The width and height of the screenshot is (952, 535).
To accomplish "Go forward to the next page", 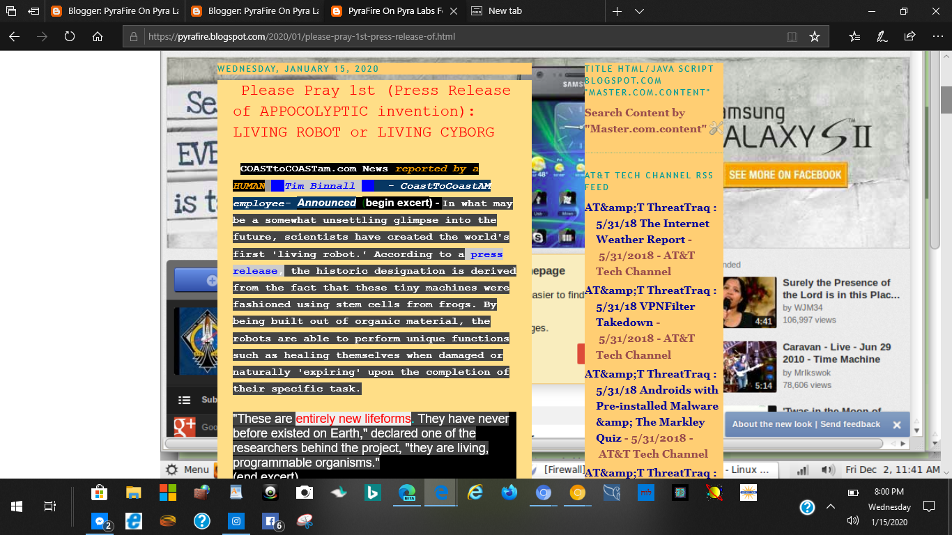I will [42, 36].
